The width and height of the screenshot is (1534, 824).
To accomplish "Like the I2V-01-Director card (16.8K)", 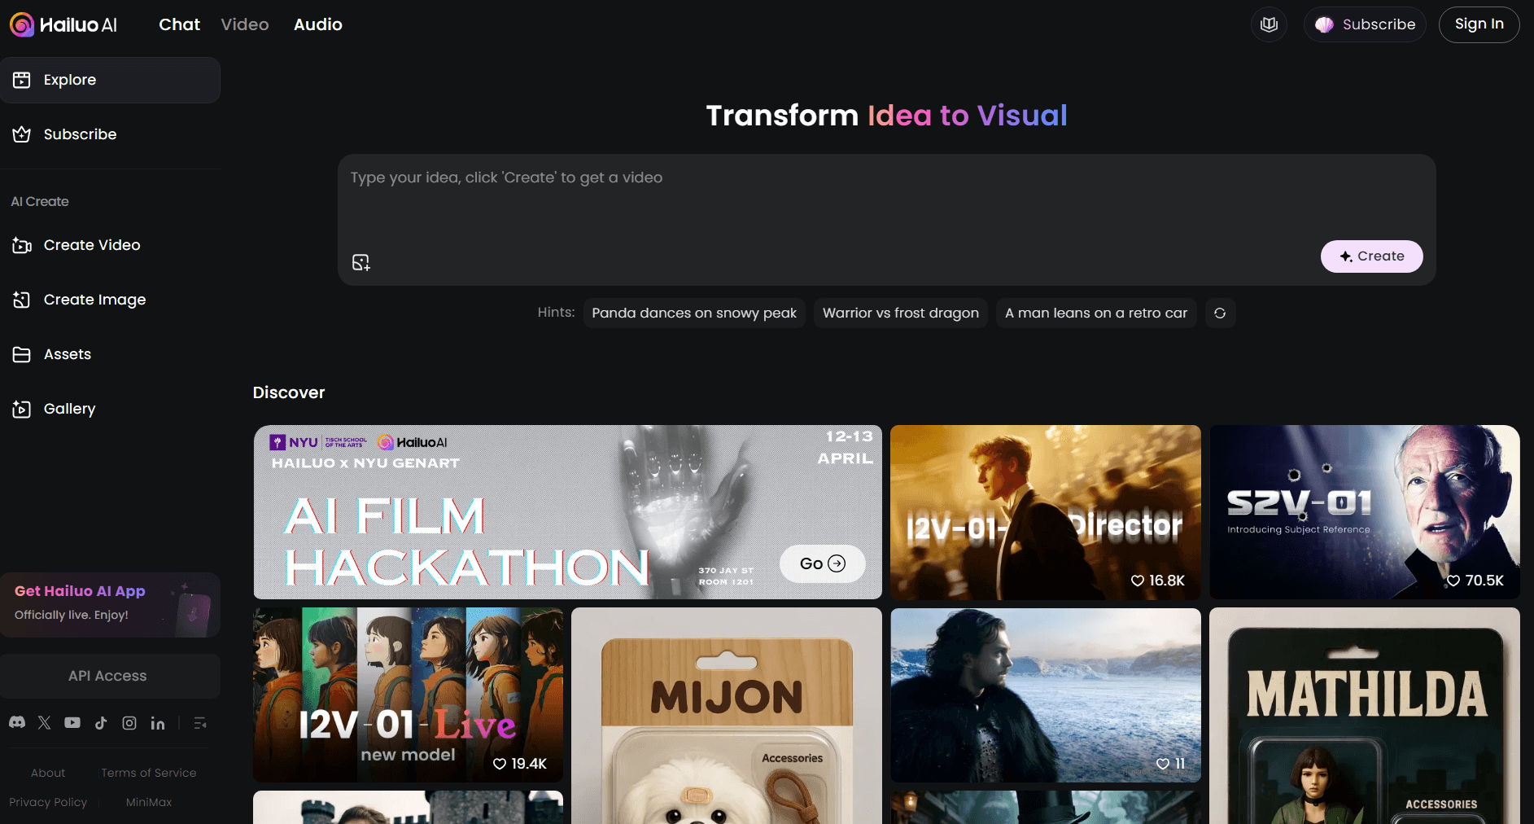I will (1138, 581).
